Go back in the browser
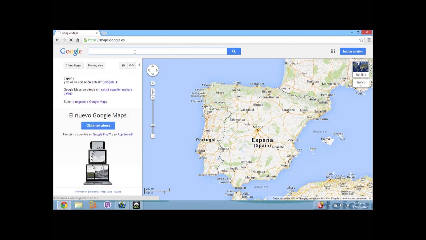The height and width of the screenshot is (240, 426). (57, 40)
